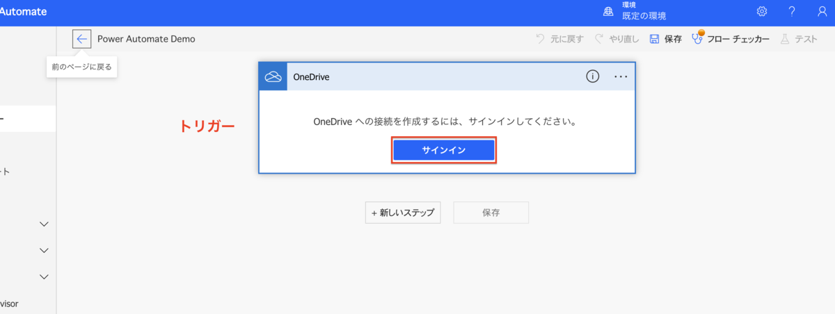Select the highlighted sidebar item
Screen dimensions: 835x314
point(28,119)
